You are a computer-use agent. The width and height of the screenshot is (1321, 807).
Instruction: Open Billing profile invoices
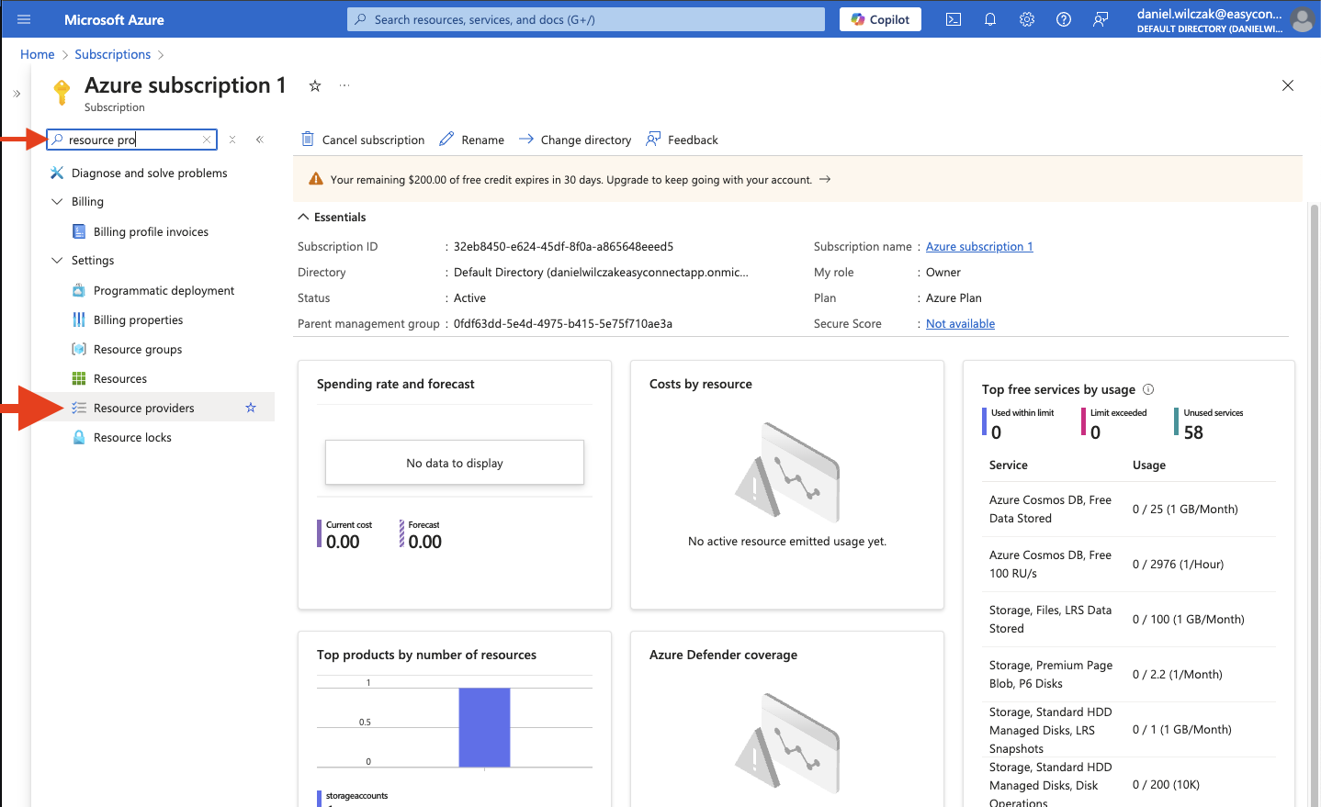point(151,231)
